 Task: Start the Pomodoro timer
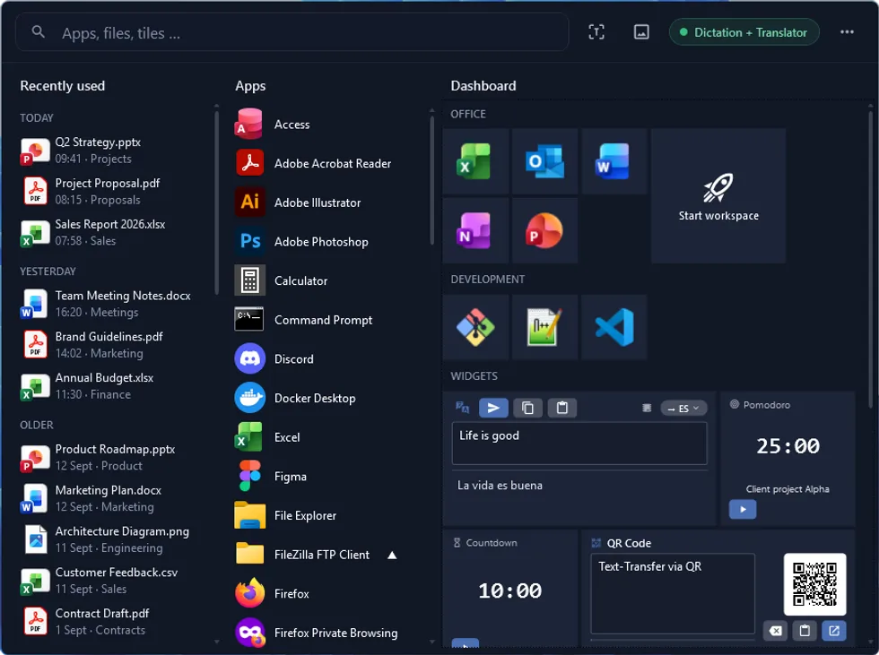click(743, 510)
